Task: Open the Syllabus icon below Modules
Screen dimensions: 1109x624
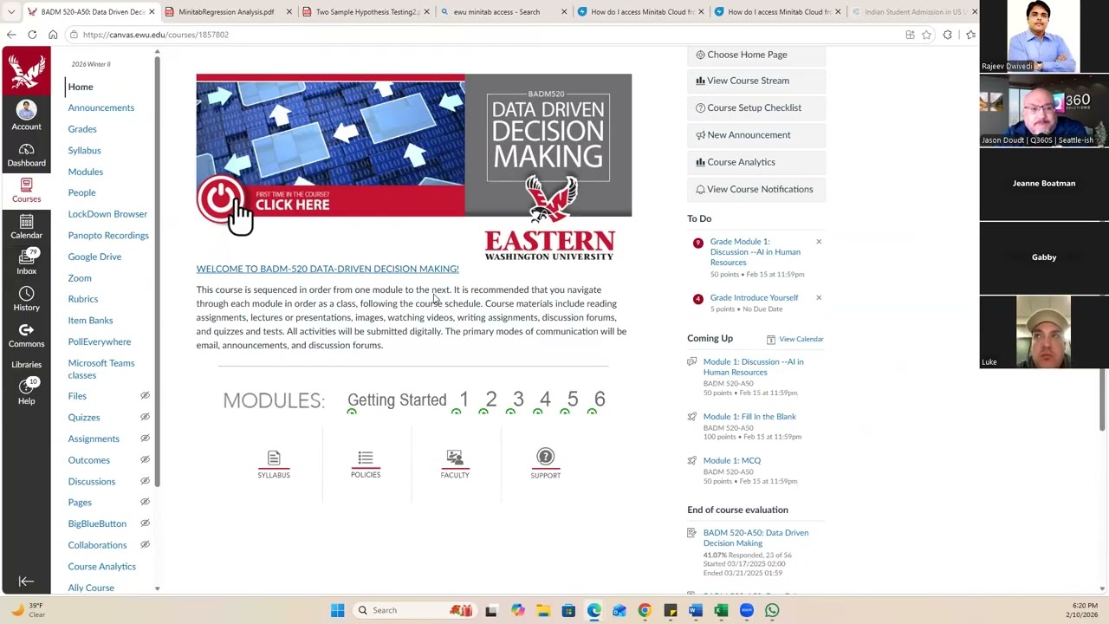Action: (274, 465)
